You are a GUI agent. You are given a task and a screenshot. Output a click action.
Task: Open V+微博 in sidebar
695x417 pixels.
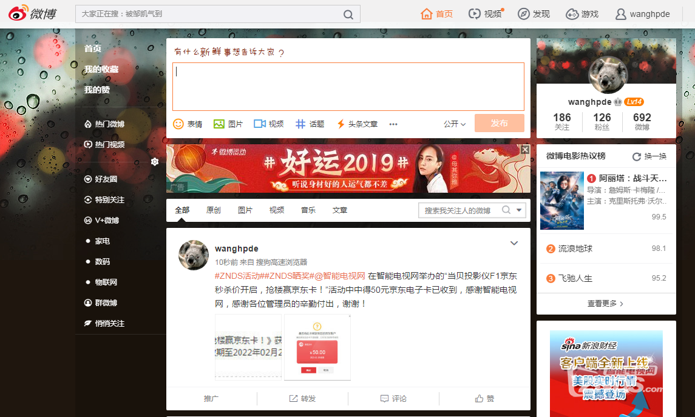point(101,221)
